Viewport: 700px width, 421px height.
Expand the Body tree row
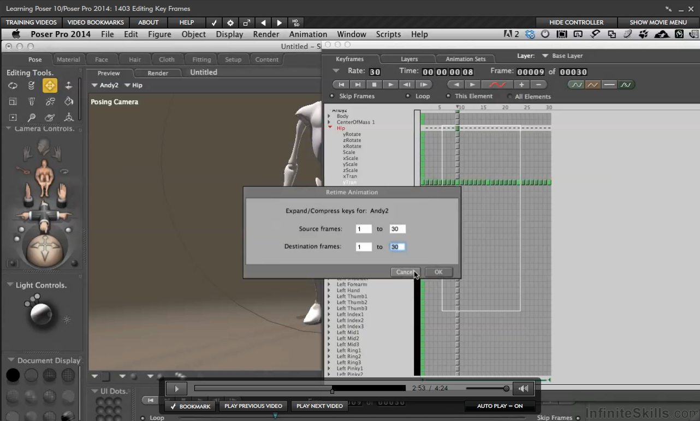(x=329, y=116)
